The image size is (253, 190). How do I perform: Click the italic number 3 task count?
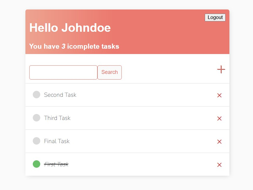coord(64,46)
